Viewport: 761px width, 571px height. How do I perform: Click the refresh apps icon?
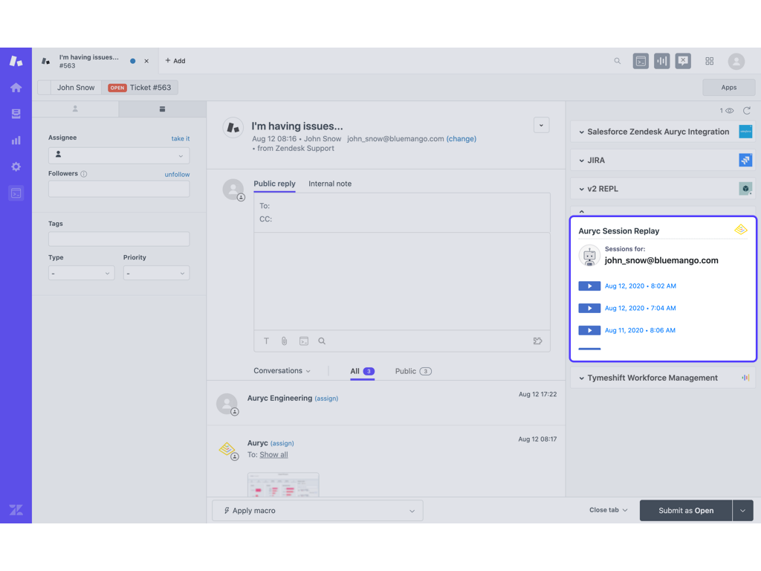point(746,111)
